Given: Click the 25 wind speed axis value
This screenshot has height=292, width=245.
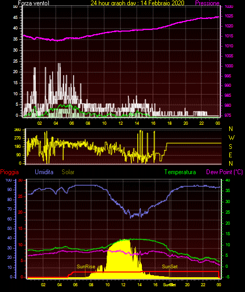Looking at the screenshot, I should [x=15, y=61].
